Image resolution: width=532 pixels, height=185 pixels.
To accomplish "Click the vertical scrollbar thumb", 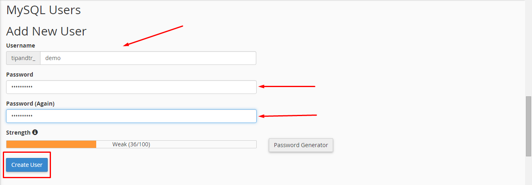I will tap(528, 126).
